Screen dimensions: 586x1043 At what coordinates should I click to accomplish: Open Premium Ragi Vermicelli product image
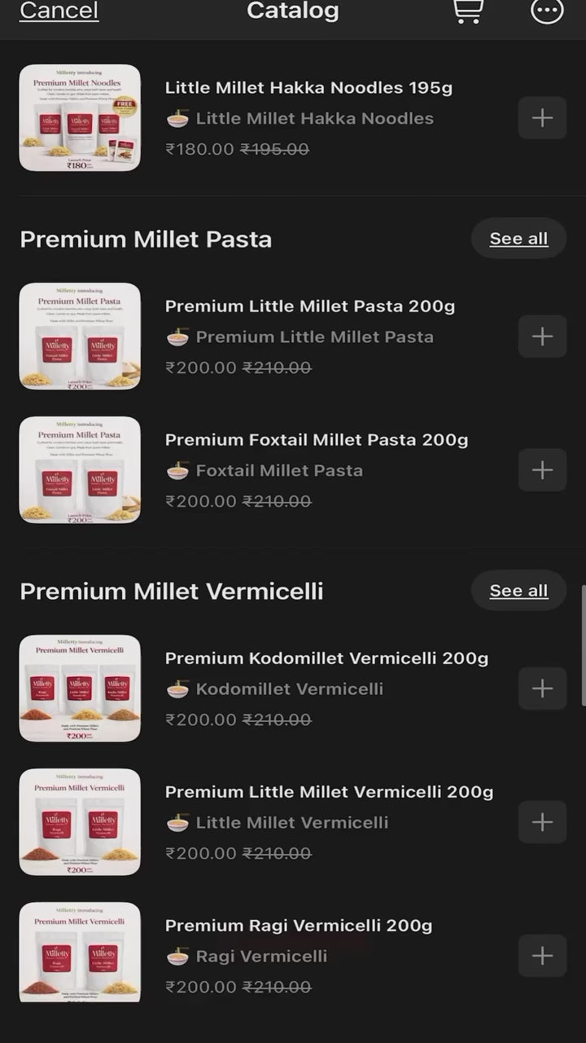click(x=80, y=953)
